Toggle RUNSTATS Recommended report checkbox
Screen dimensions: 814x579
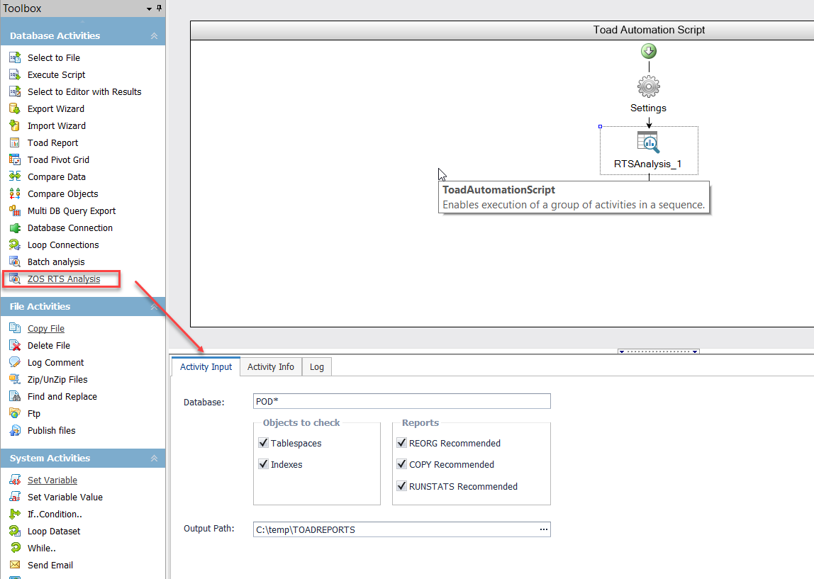pos(401,486)
